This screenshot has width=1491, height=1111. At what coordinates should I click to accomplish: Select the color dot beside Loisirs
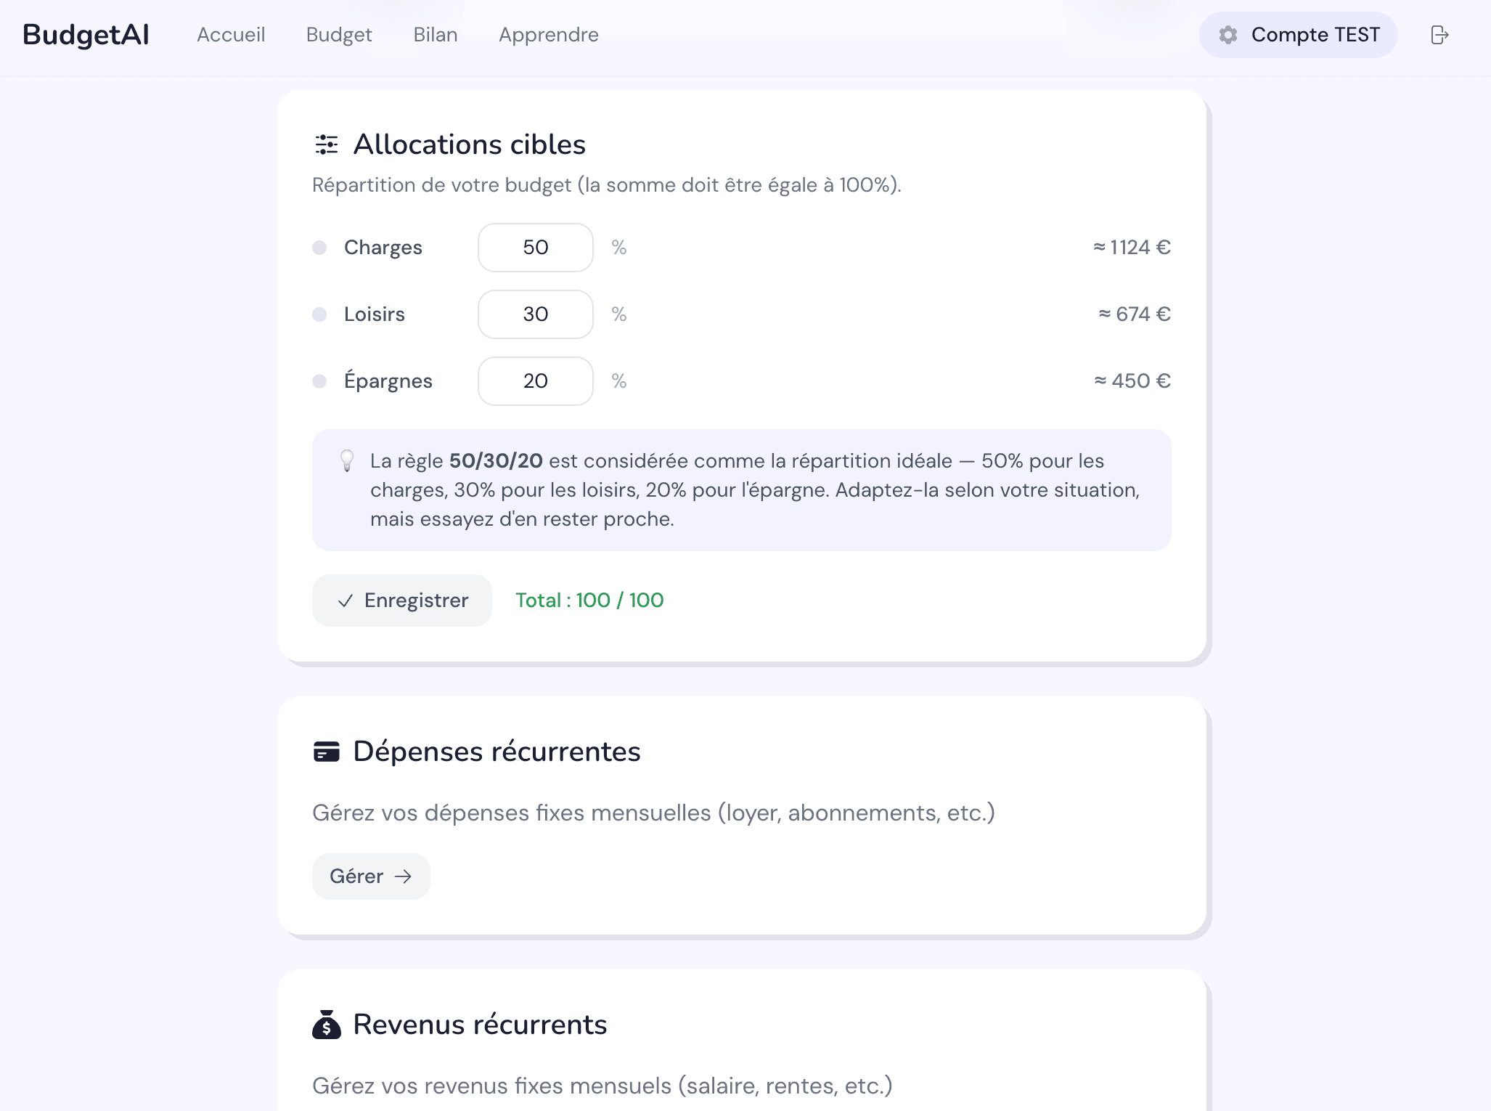point(319,314)
